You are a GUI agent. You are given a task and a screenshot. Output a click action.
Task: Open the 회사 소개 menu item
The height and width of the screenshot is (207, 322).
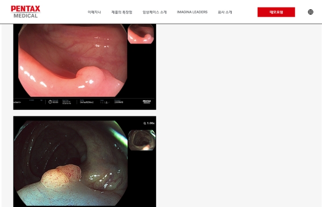225,12
